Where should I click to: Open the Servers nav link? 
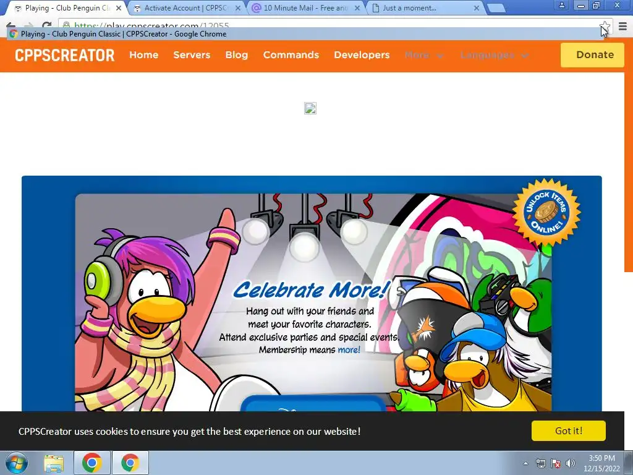[192, 55]
